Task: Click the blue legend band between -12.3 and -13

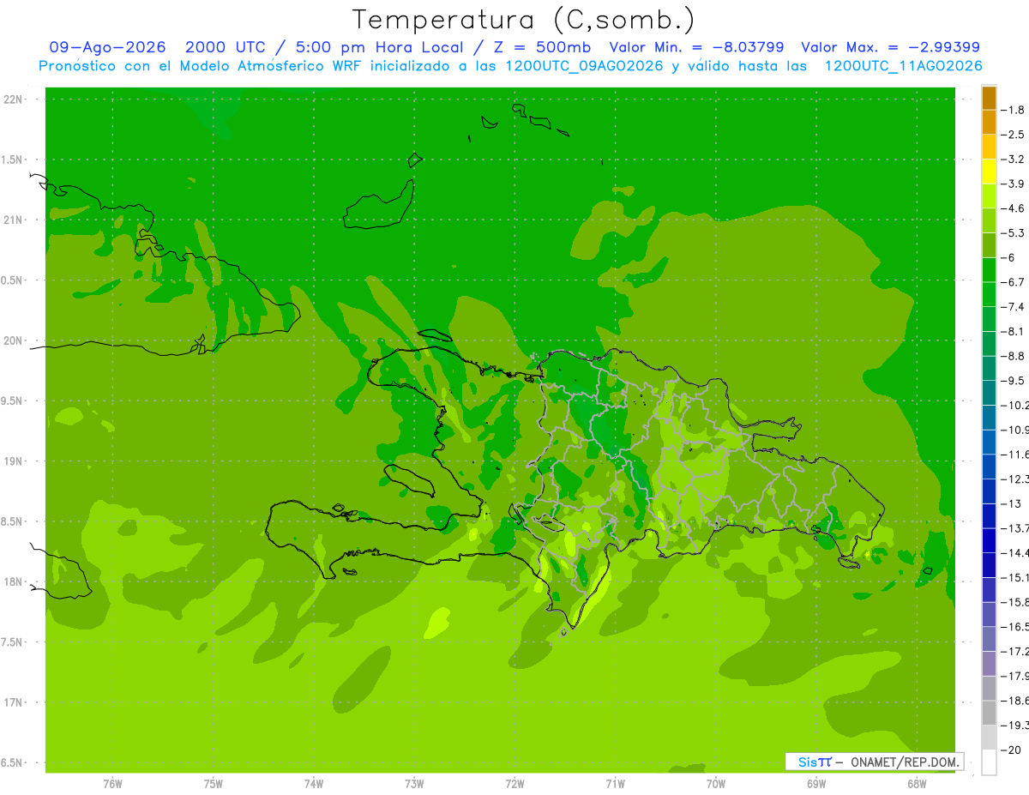Action: [x=989, y=491]
